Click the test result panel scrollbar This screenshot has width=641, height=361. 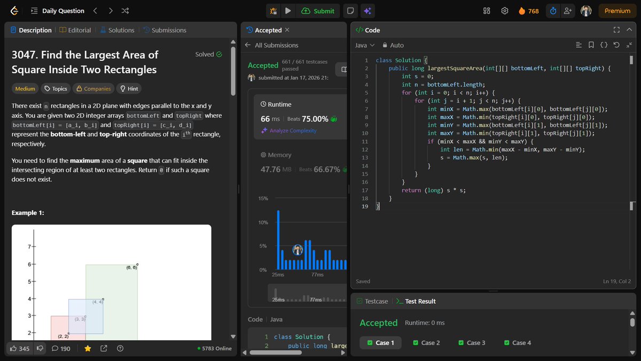coord(632,322)
